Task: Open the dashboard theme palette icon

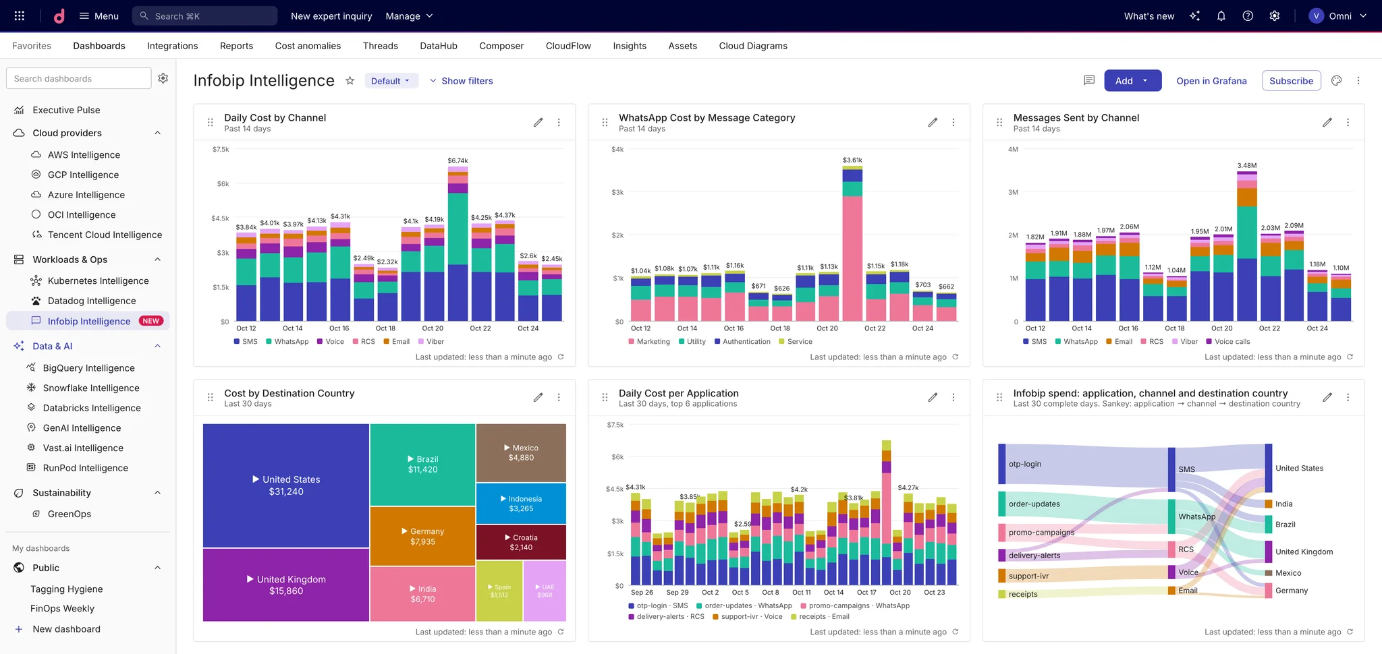Action: tap(1336, 80)
